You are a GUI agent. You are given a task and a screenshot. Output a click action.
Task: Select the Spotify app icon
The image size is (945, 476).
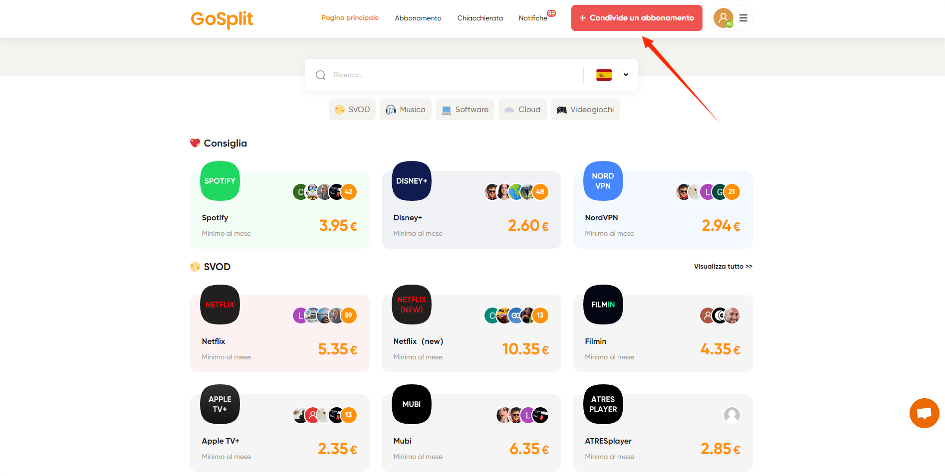(x=220, y=181)
